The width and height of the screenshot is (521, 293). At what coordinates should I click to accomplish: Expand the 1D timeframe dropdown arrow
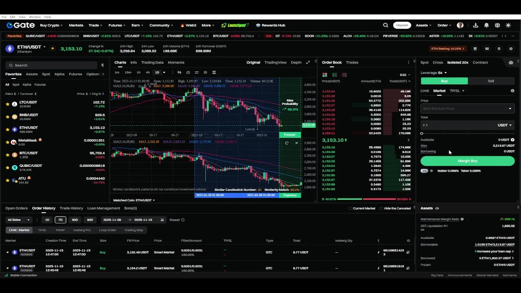164,72
